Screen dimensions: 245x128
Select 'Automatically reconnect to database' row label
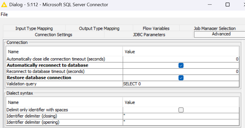[x=48, y=65]
